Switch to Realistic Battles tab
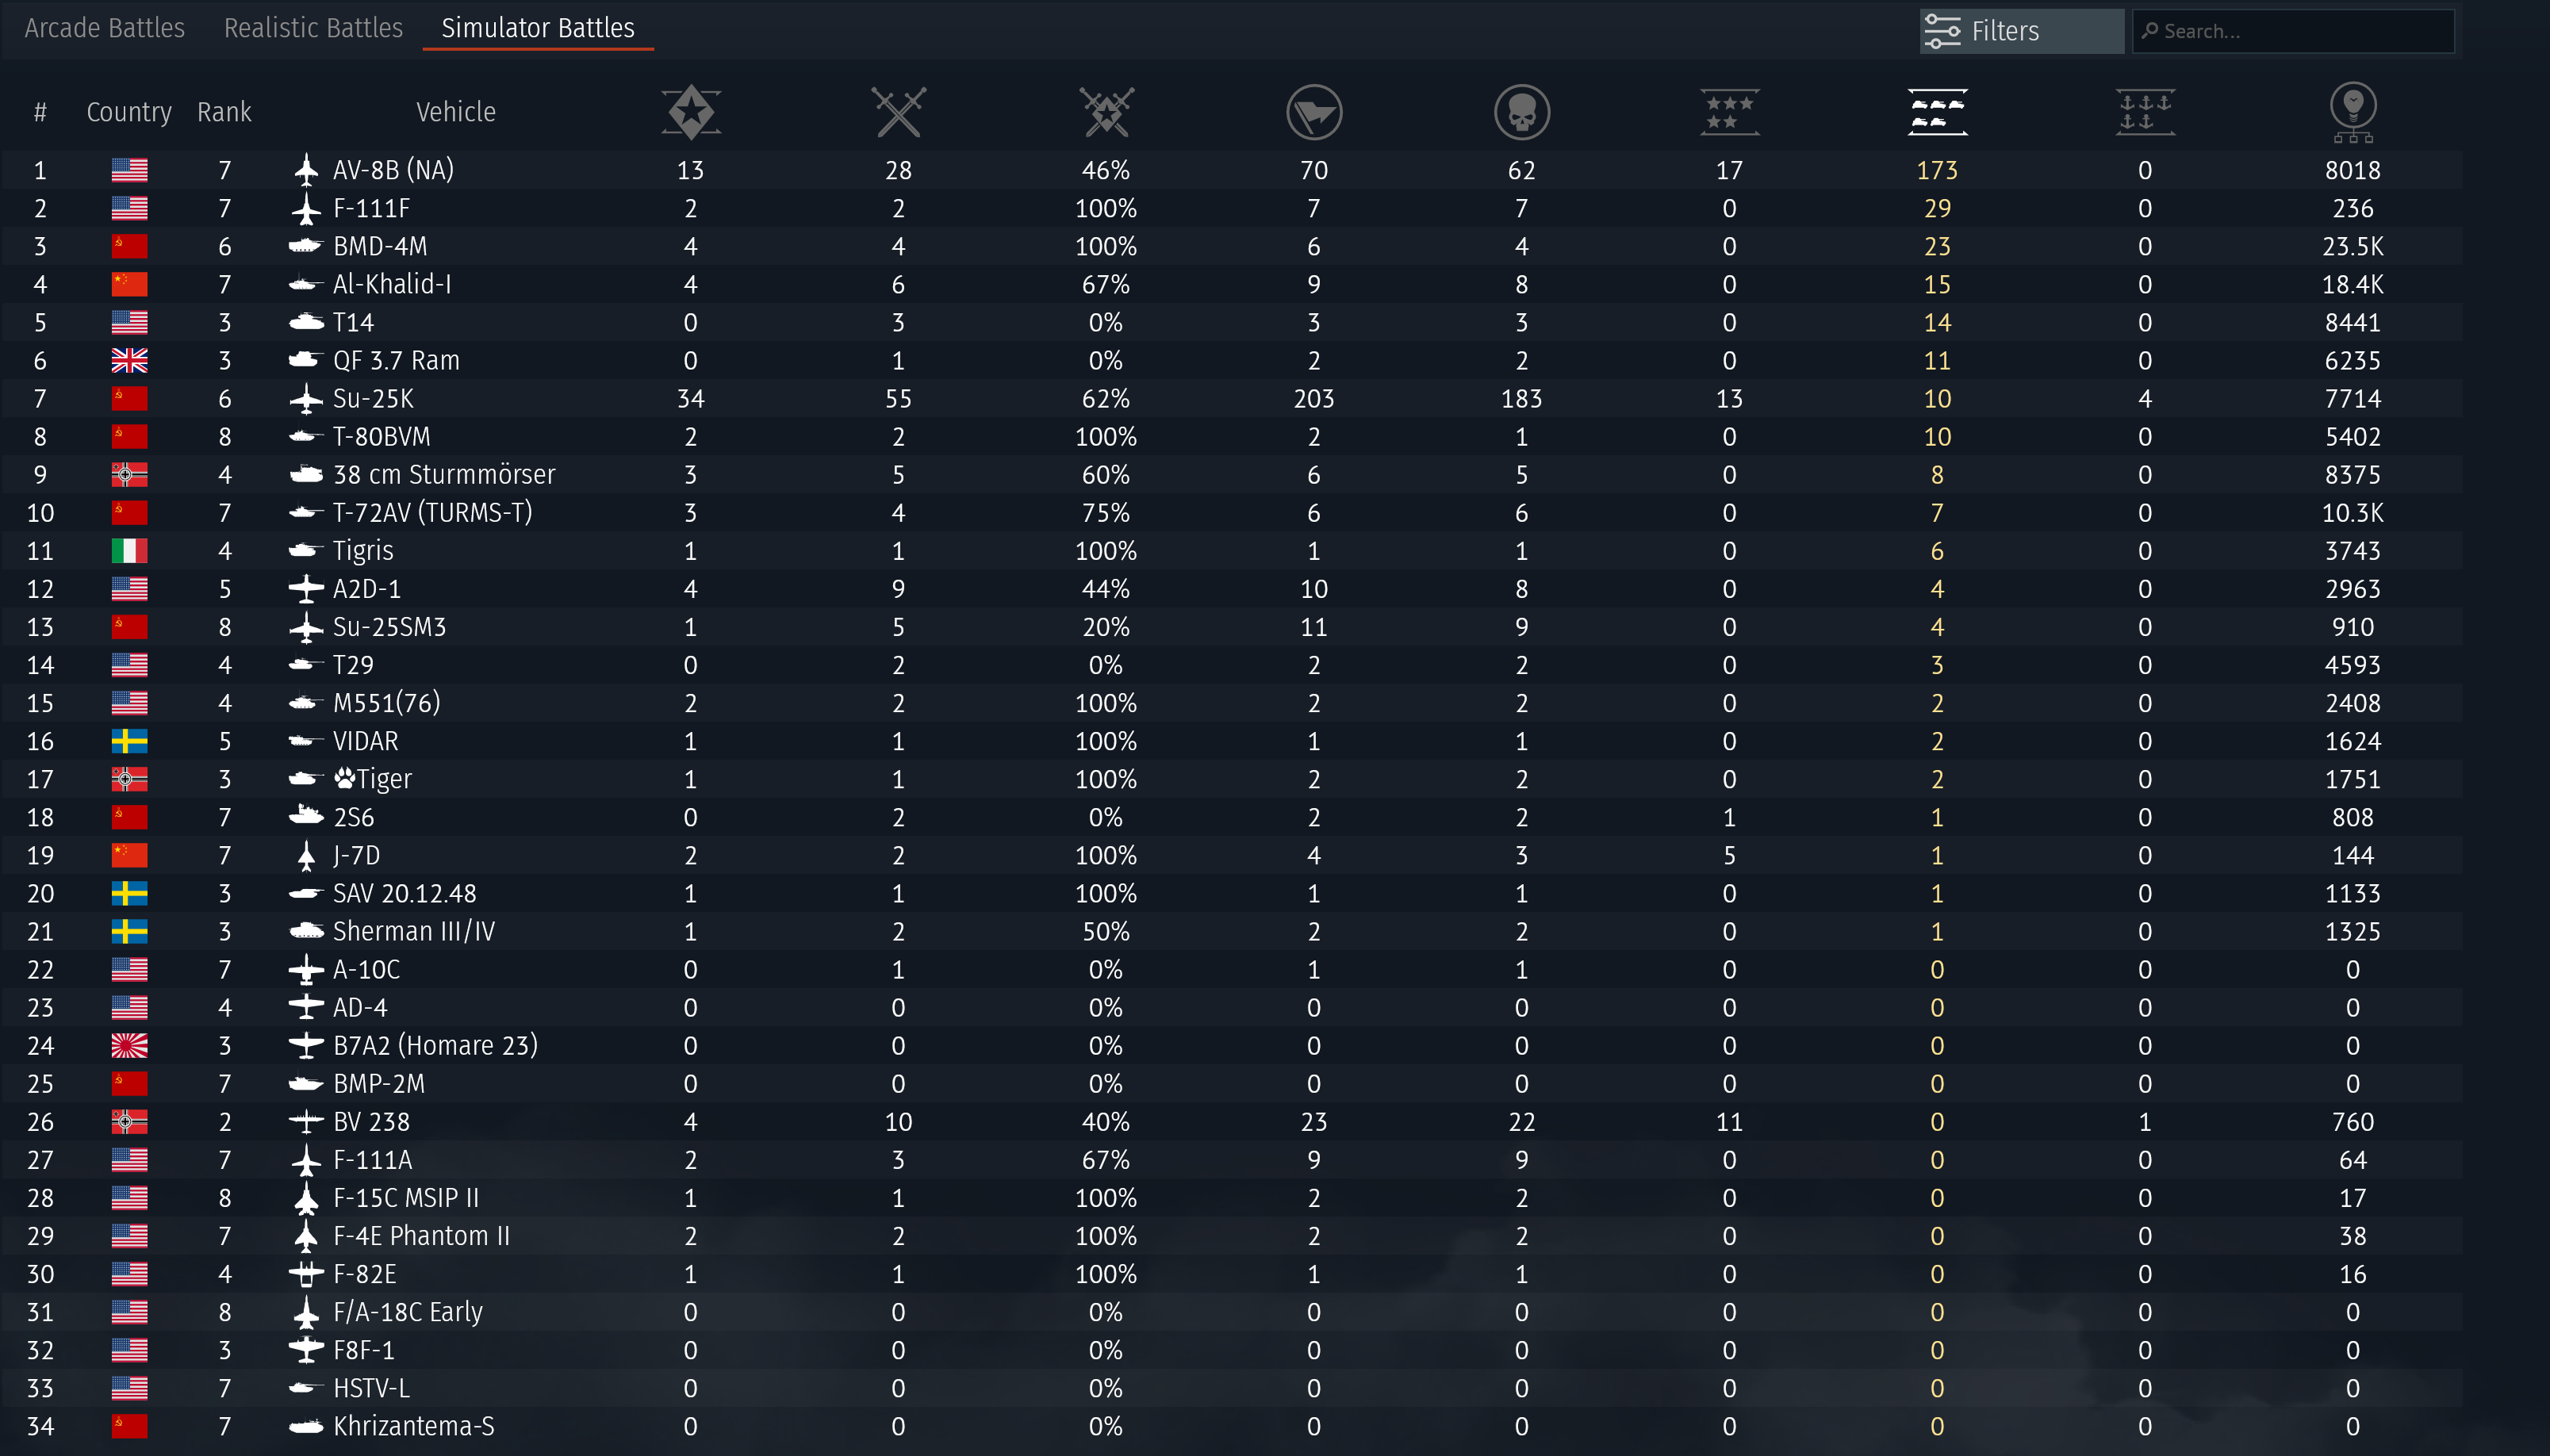 [313, 28]
